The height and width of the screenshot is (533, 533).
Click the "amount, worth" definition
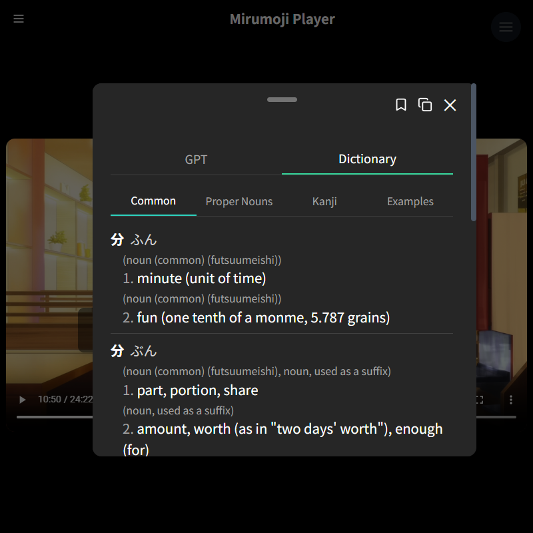pos(282,439)
